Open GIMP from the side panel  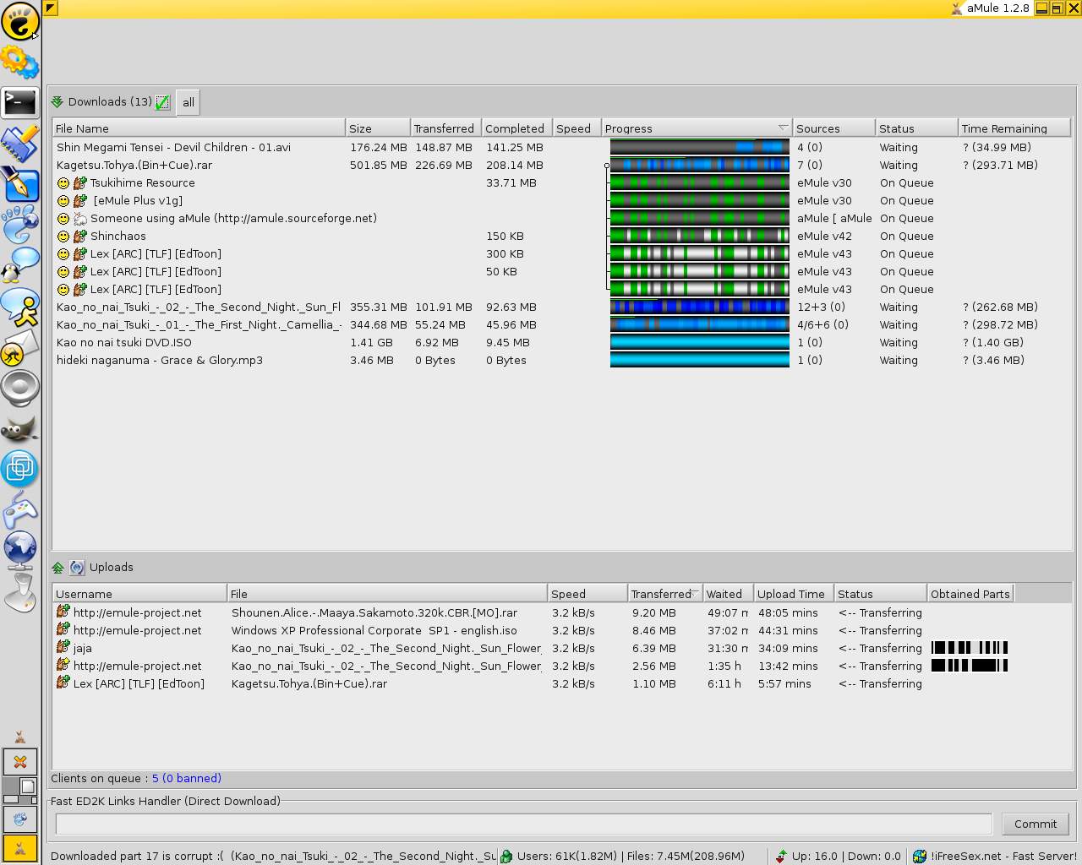[19, 430]
